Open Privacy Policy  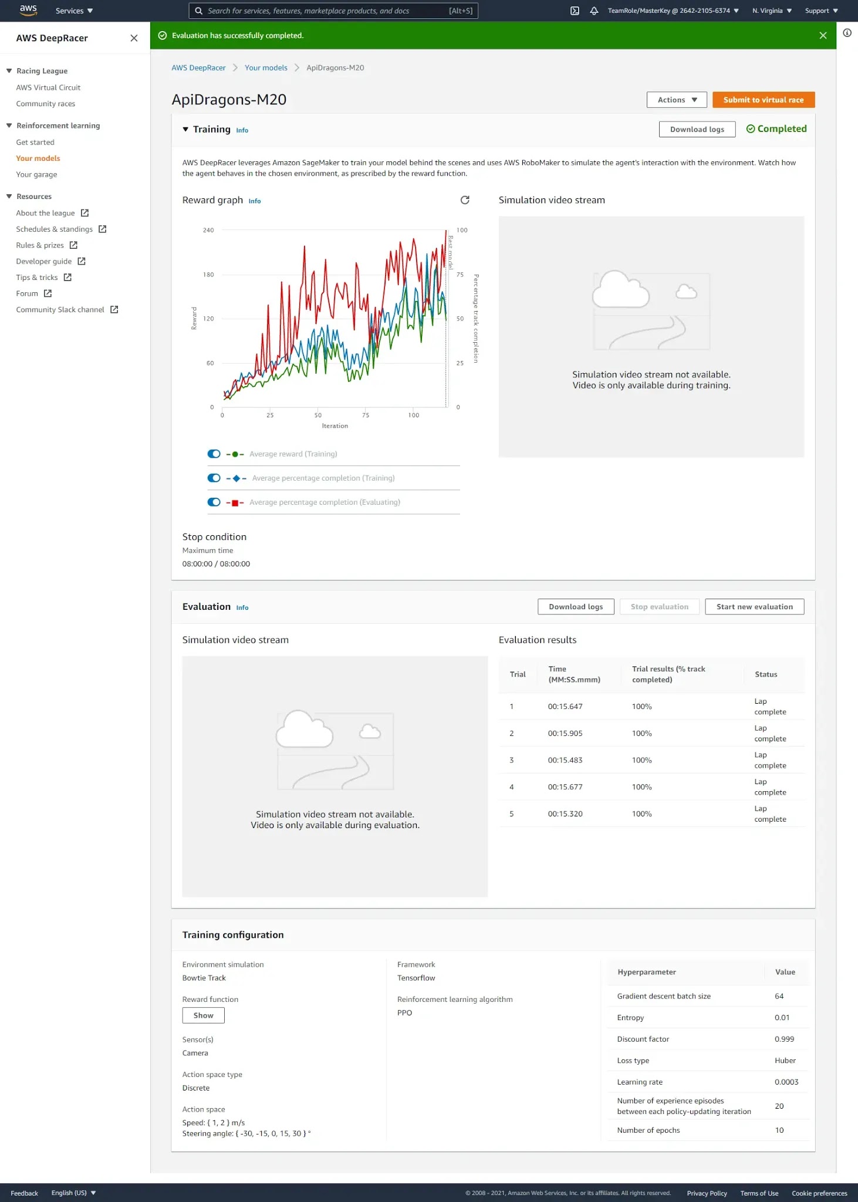(x=707, y=1193)
